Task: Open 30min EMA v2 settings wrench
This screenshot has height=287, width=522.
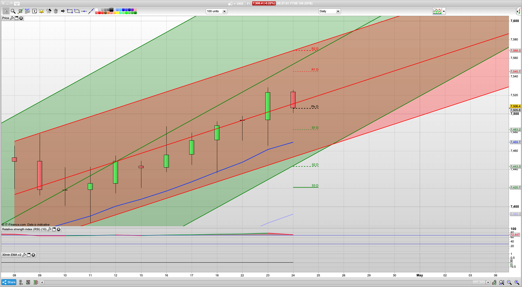Action: click(24, 255)
